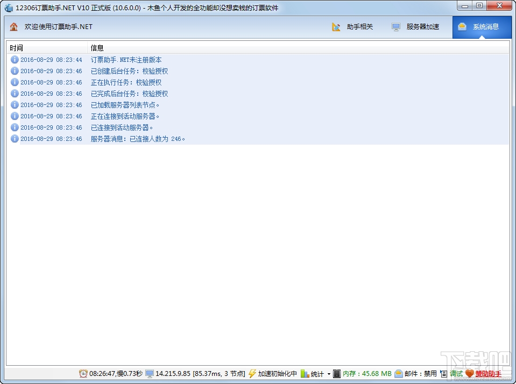Click the memory chip icon before 内存
The width and height of the screenshot is (516, 384).
[336, 373]
